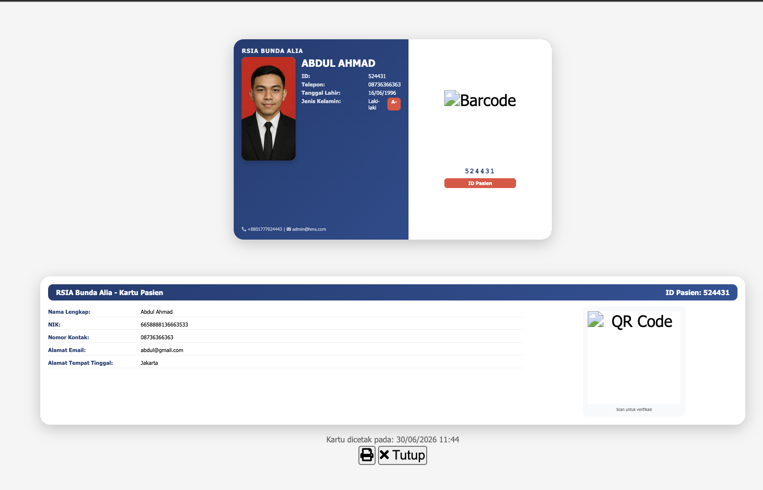Screen dimensions: 763x490
Task: Click the abdul@gmail.com email value
Action: (x=162, y=350)
